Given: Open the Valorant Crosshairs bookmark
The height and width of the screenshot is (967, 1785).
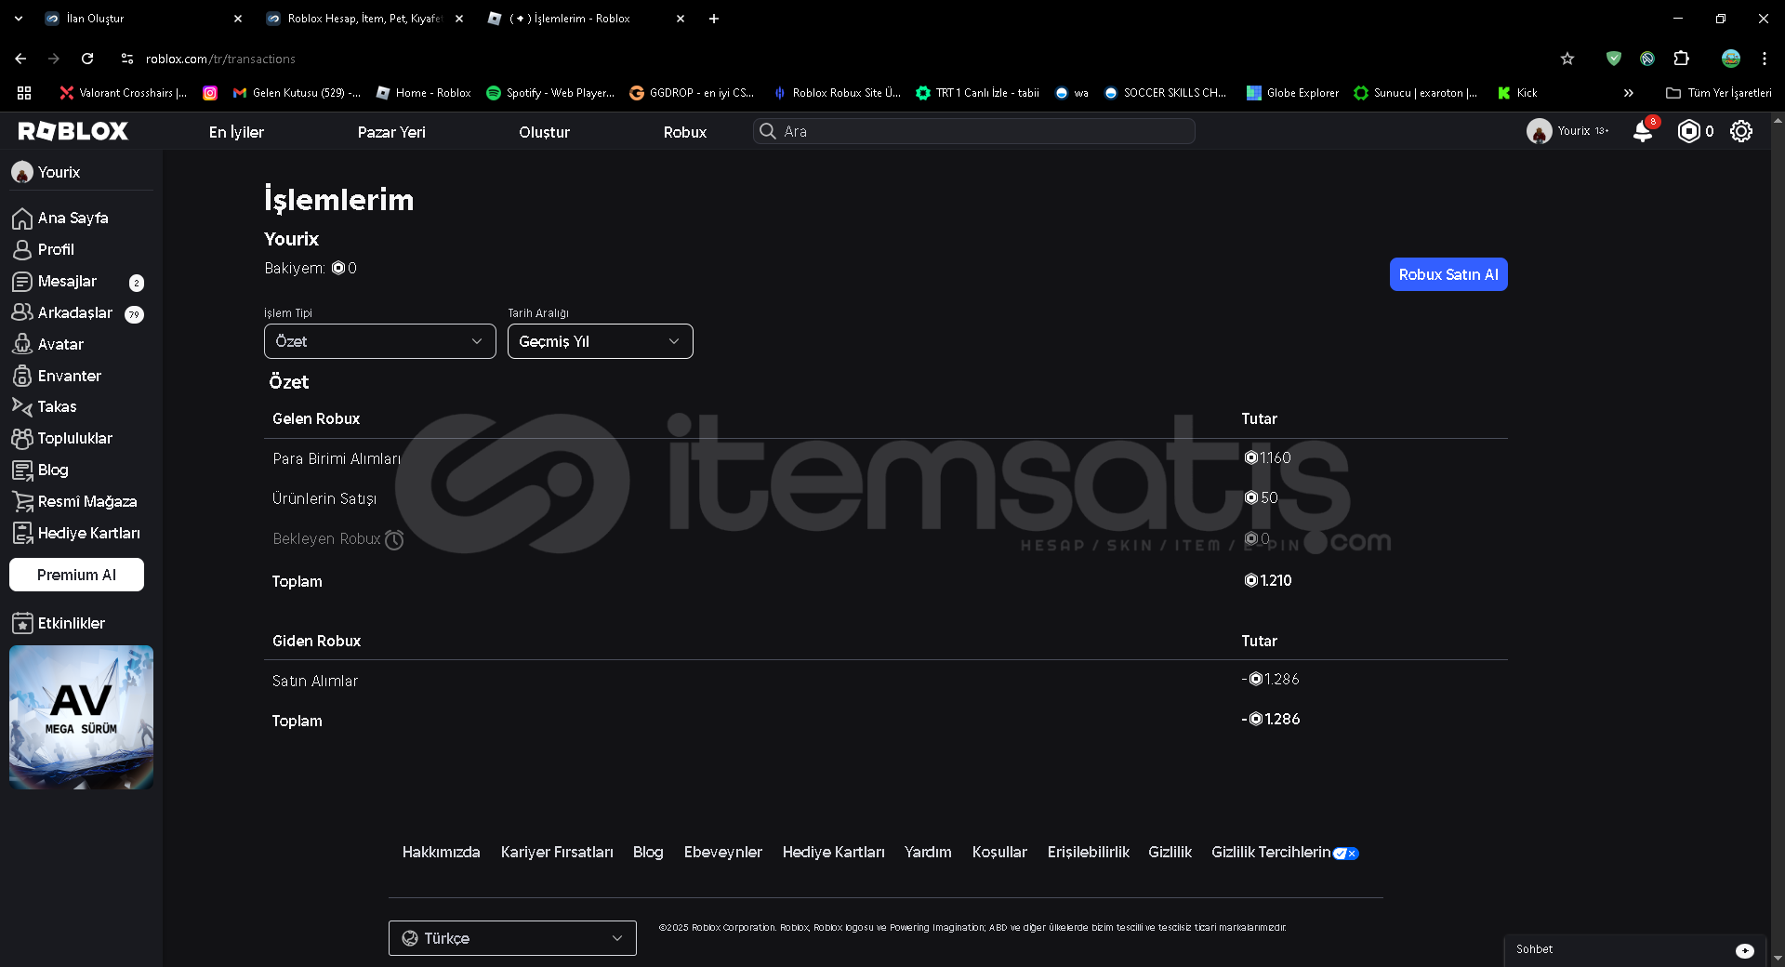Looking at the screenshot, I should pos(123,93).
